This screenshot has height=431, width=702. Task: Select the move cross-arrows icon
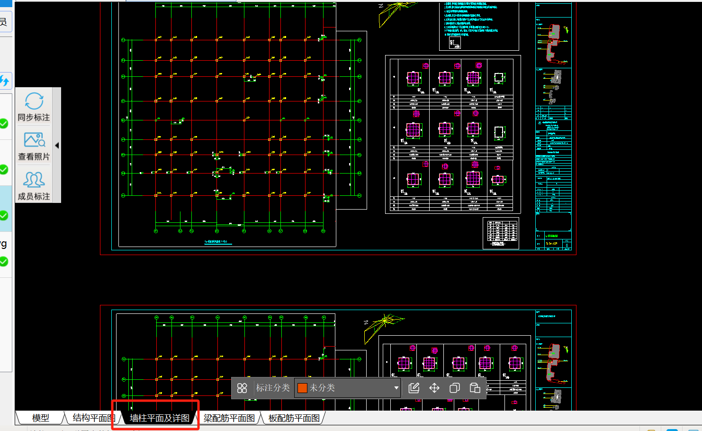point(434,388)
